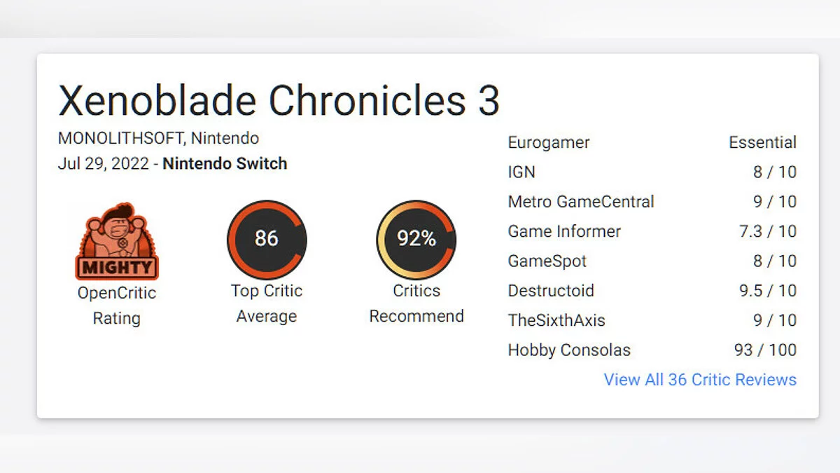The height and width of the screenshot is (473, 840).
Task: Click the OpenCritic Rating label
Action: click(117, 306)
